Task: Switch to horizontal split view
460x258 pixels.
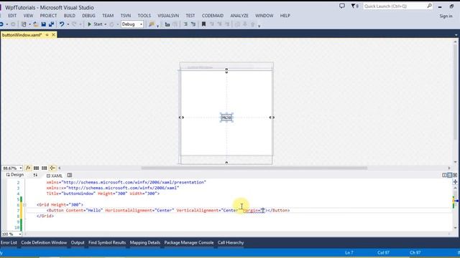Action: [449, 175]
